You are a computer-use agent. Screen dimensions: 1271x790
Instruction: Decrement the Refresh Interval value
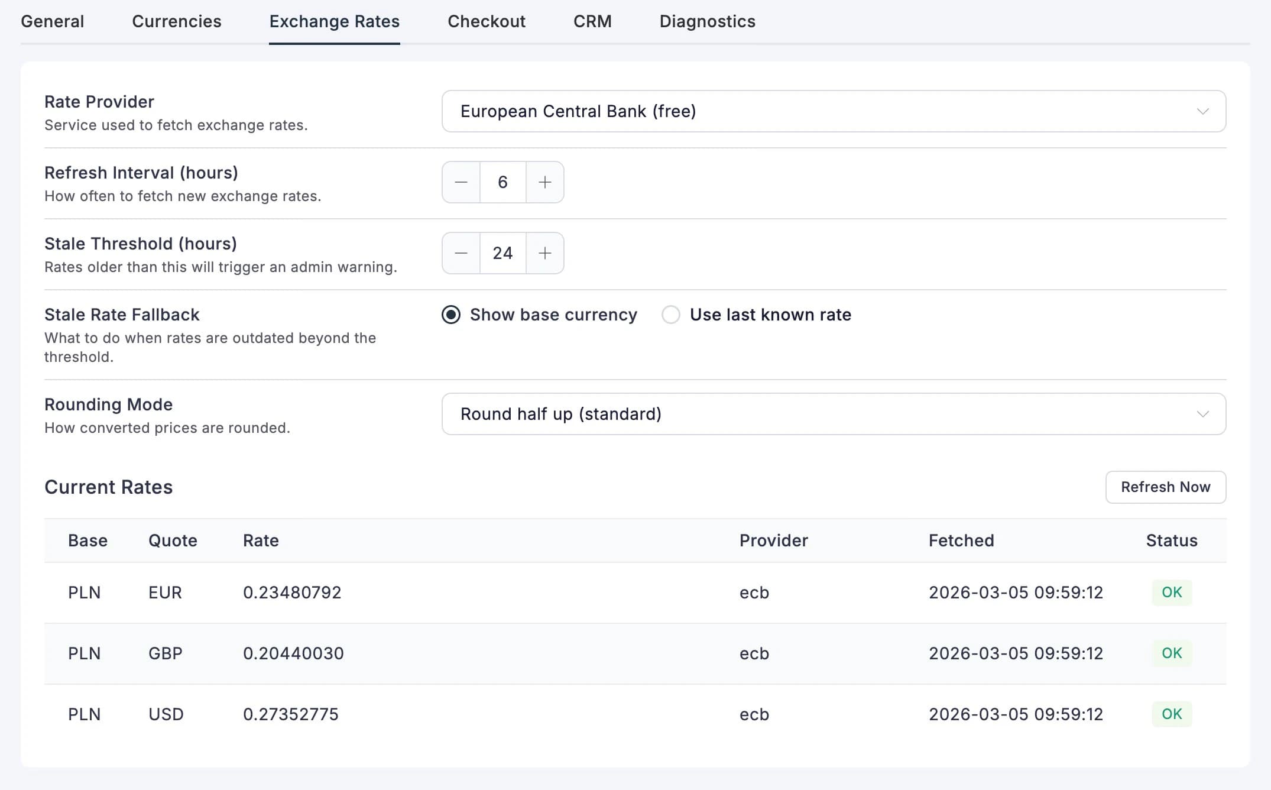click(461, 182)
